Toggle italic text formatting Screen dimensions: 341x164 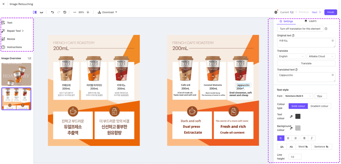coord(312,138)
